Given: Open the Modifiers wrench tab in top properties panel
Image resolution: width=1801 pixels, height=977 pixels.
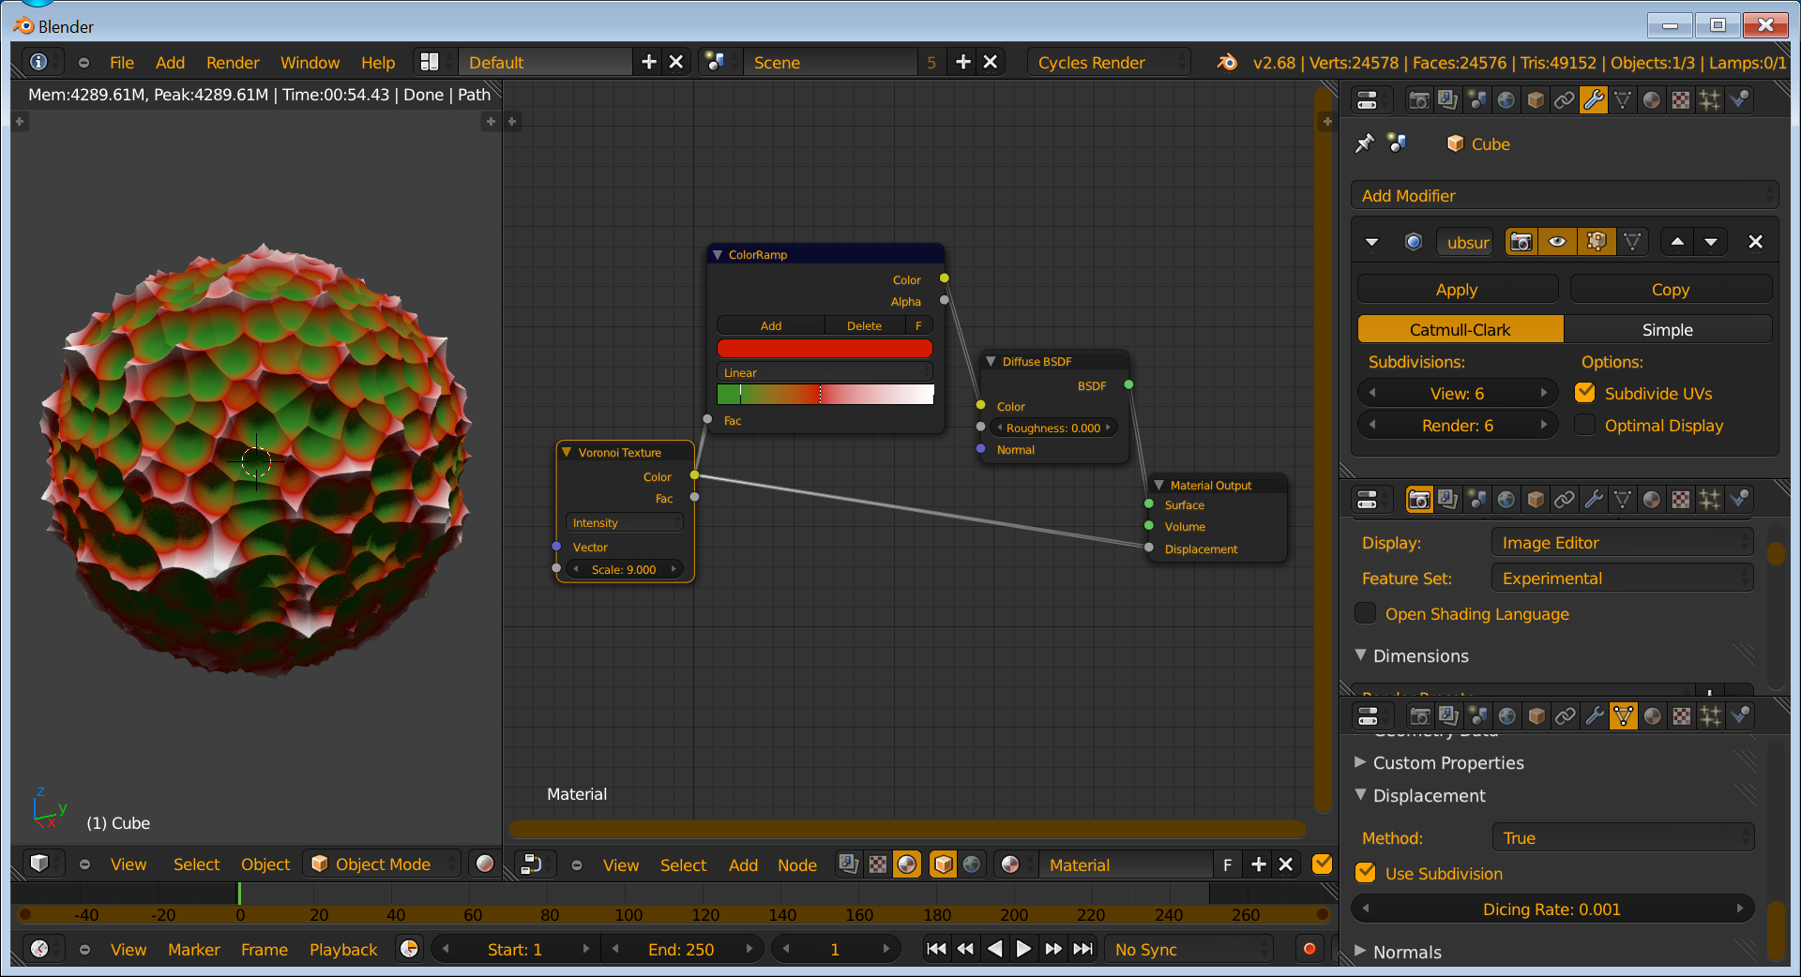Looking at the screenshot, I should pos(1594,99).
